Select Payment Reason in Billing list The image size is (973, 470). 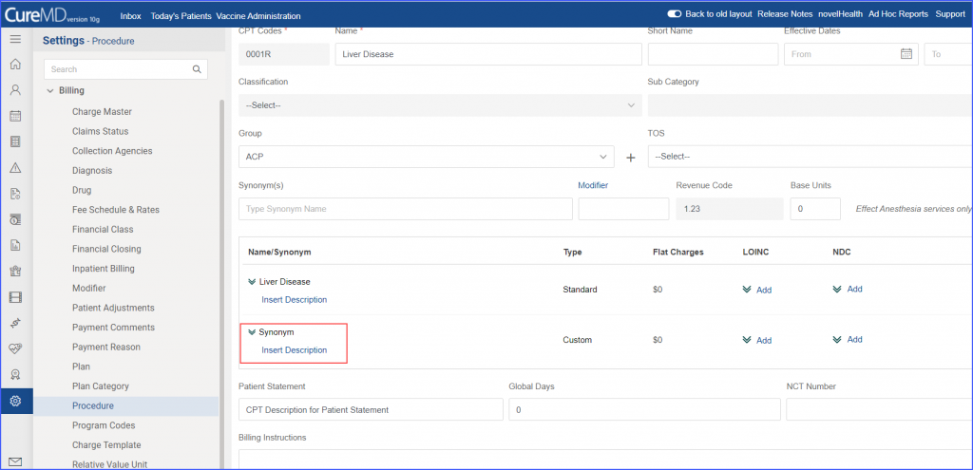pyautogui.click(x=106, y=348)
